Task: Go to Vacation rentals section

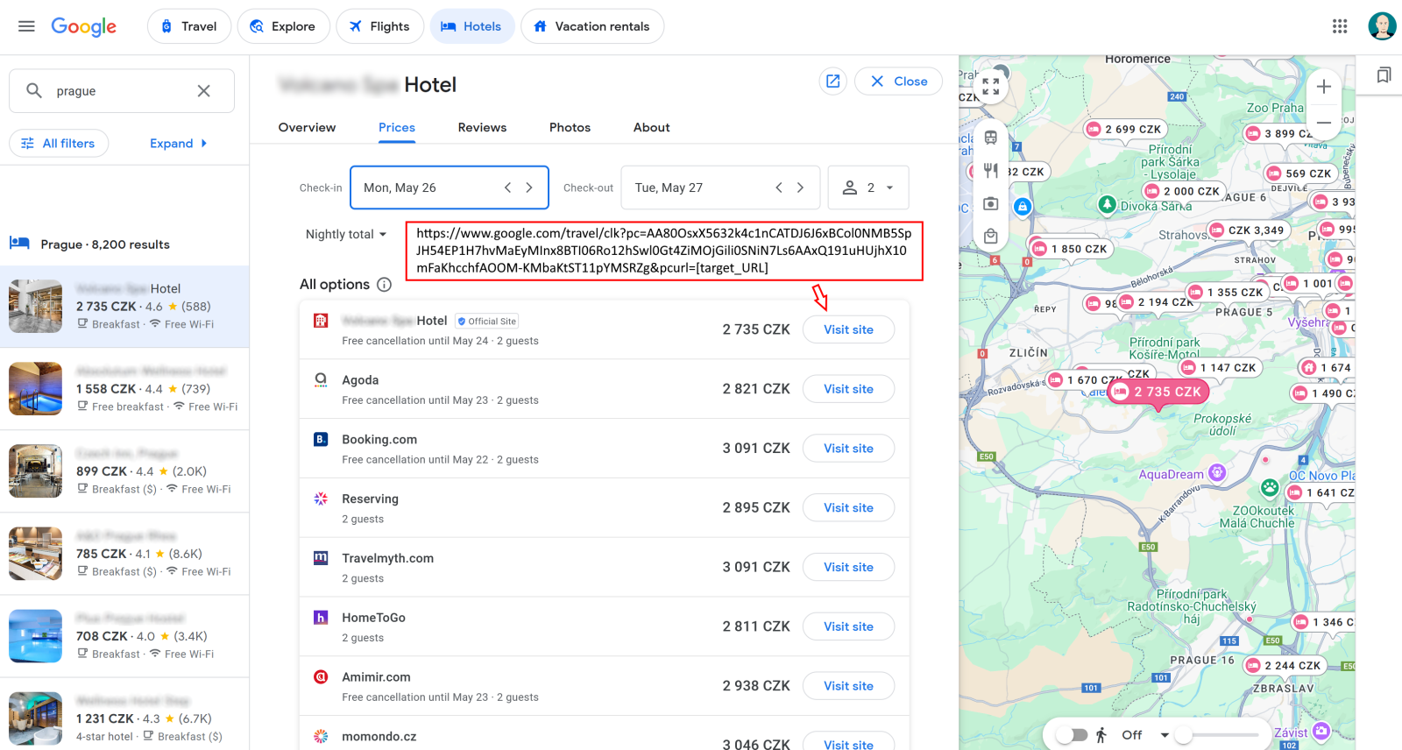Action: coord(592,26)
